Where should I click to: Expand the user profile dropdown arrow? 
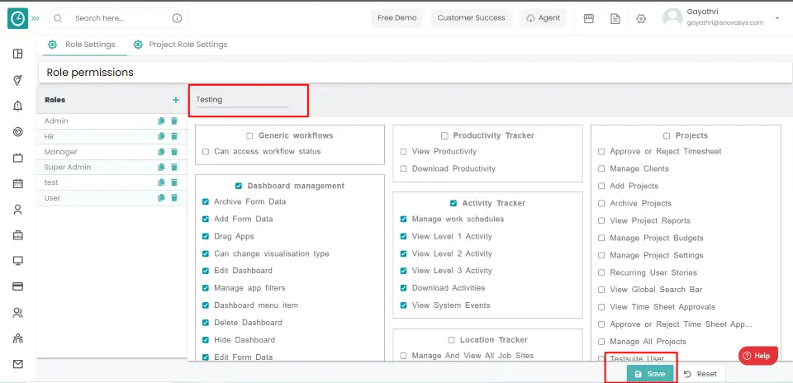[776, 18]
